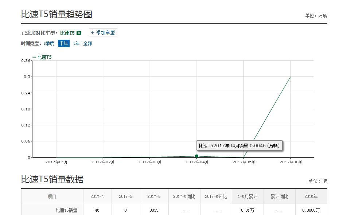
Task: Remove the 比速T5 comparison model tag
Action: tap(79, 32)
